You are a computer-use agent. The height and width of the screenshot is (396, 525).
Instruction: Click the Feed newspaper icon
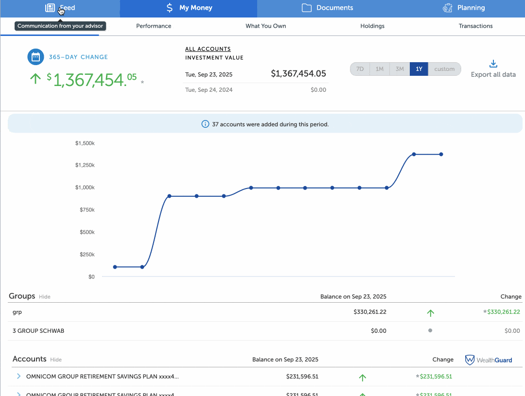pos(50,8)
